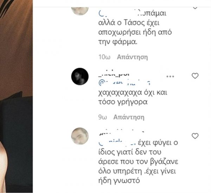Click the comment text 'την φάρμα.'

coord(118,42)
